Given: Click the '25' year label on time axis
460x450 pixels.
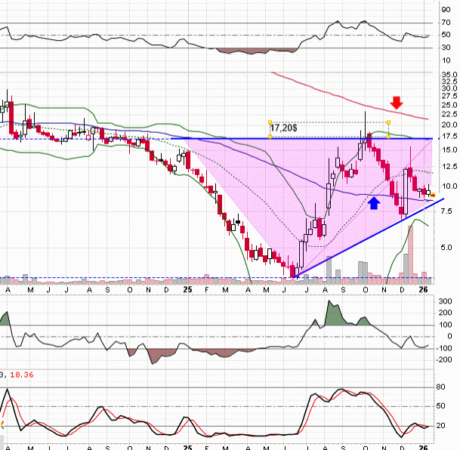Looking at the screenshot, I should pos(188,288).
